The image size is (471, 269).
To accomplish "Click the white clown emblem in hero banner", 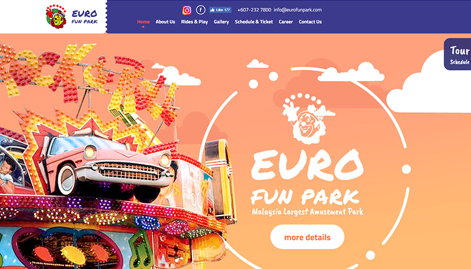I will pos(307,119).
